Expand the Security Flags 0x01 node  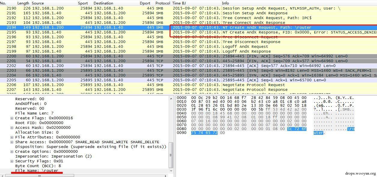pyautogui.click(x=12, y=161)
